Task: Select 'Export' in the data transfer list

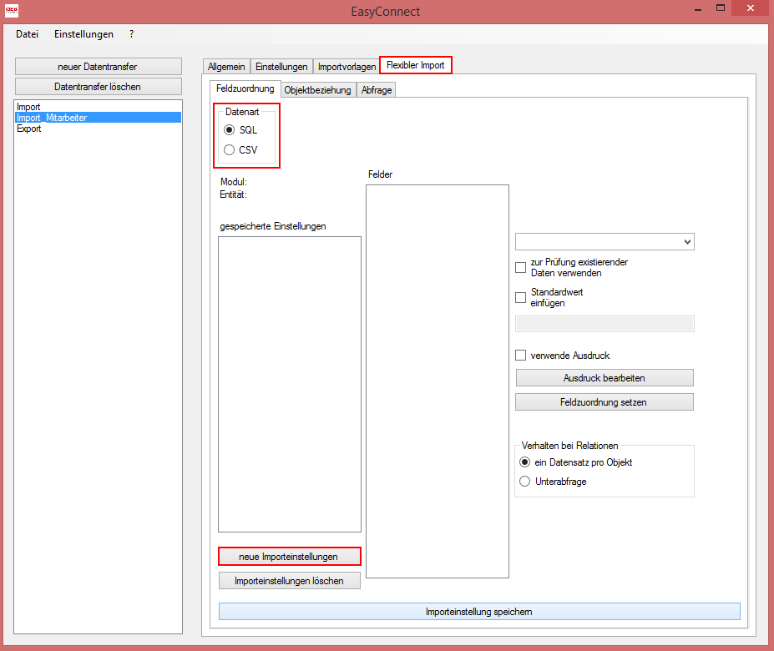Action: click(x=29, y=129)
